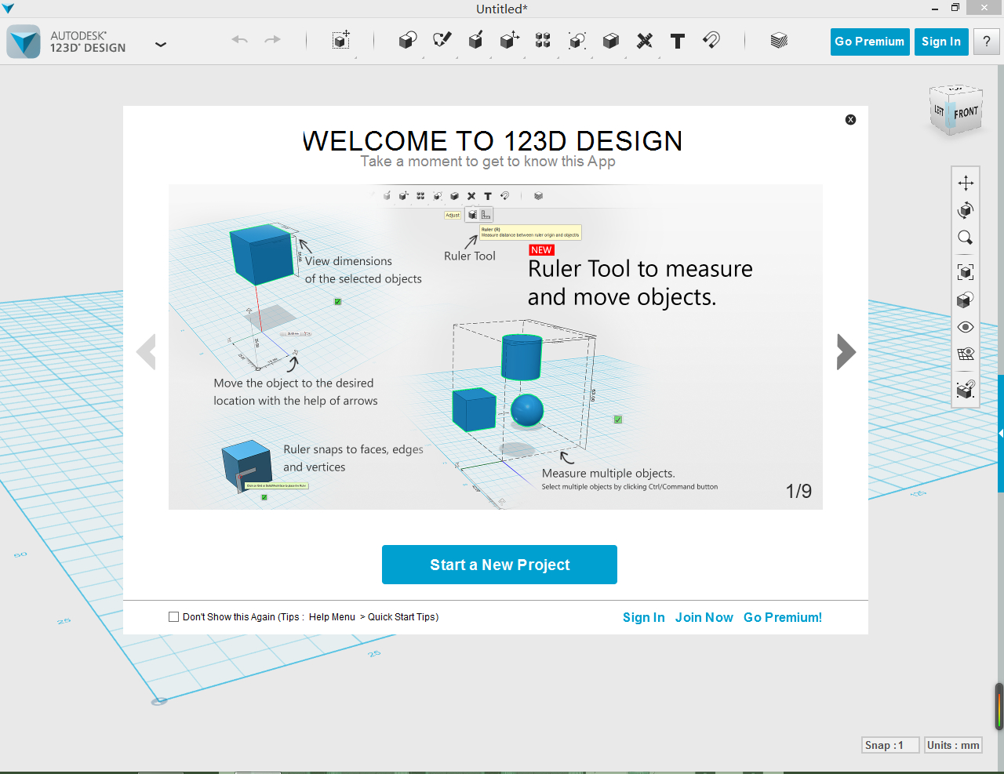Image resolution: width=1004 pixels, height=774 pixels.
Task: Follow the Join Now link
Action: [704, 618]
